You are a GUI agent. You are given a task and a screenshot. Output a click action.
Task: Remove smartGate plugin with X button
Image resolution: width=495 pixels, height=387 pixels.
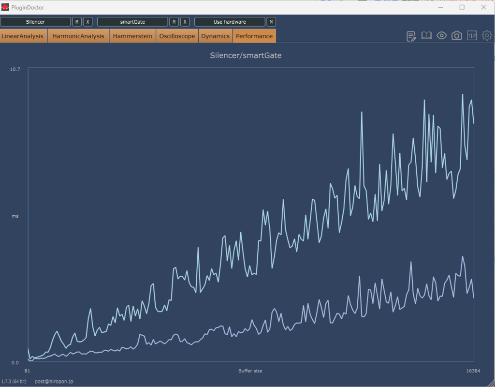tap(185, 22)
